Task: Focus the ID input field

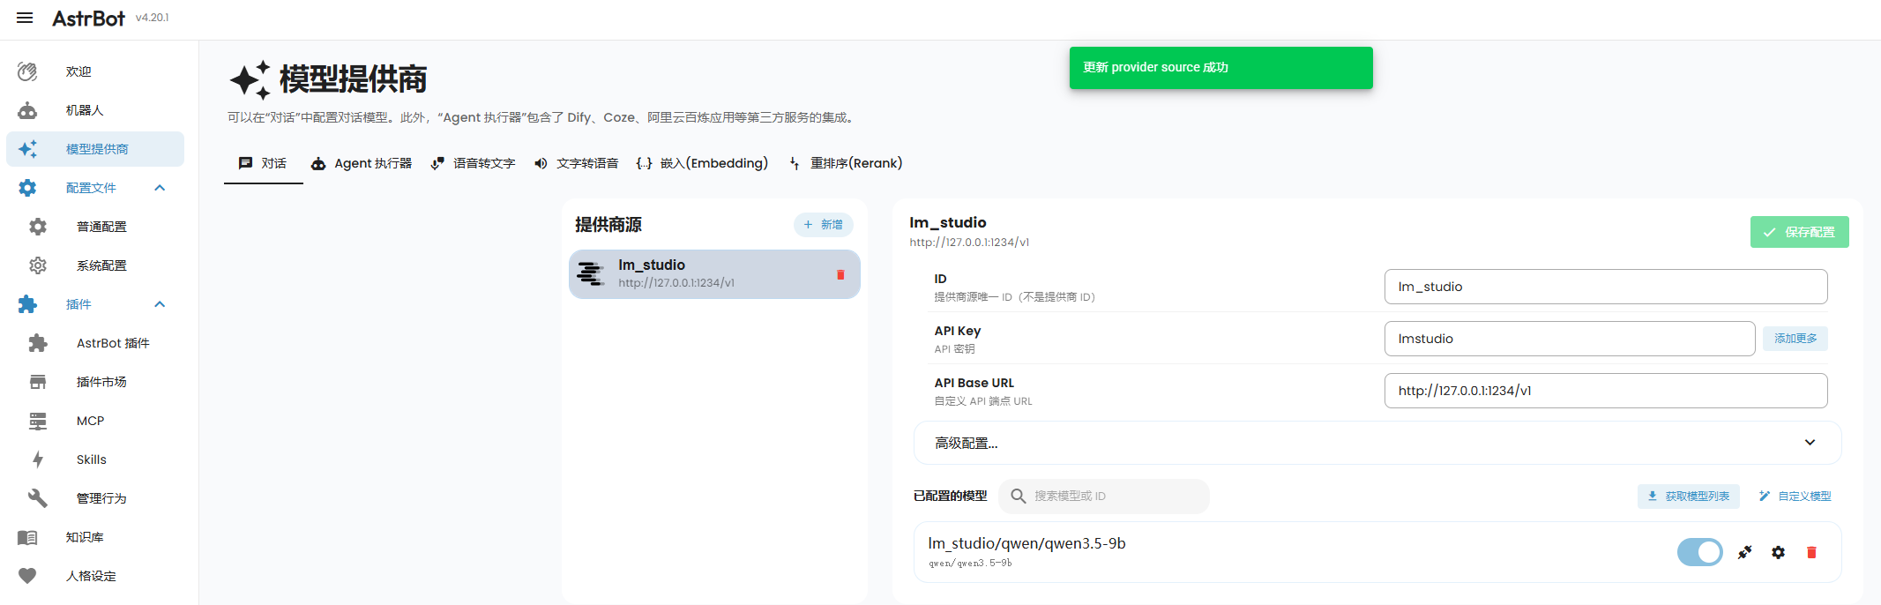Action: click(1605, 287)
